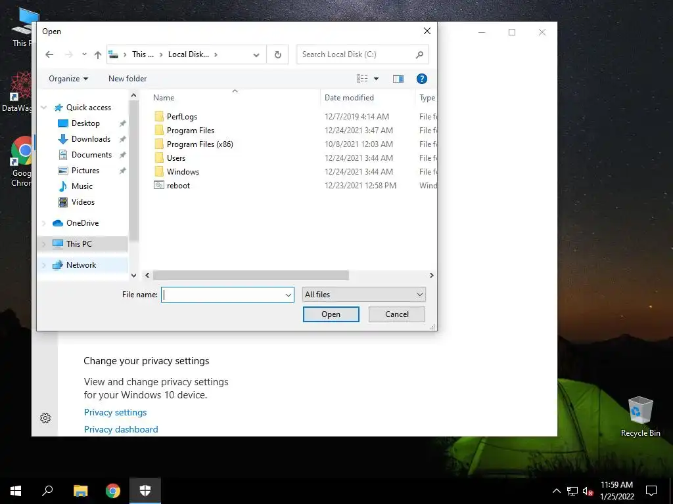Click the New folder button
673x504 pixels.
[128, 79]
